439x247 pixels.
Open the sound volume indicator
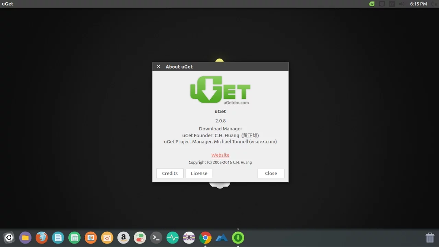point(402,4)
